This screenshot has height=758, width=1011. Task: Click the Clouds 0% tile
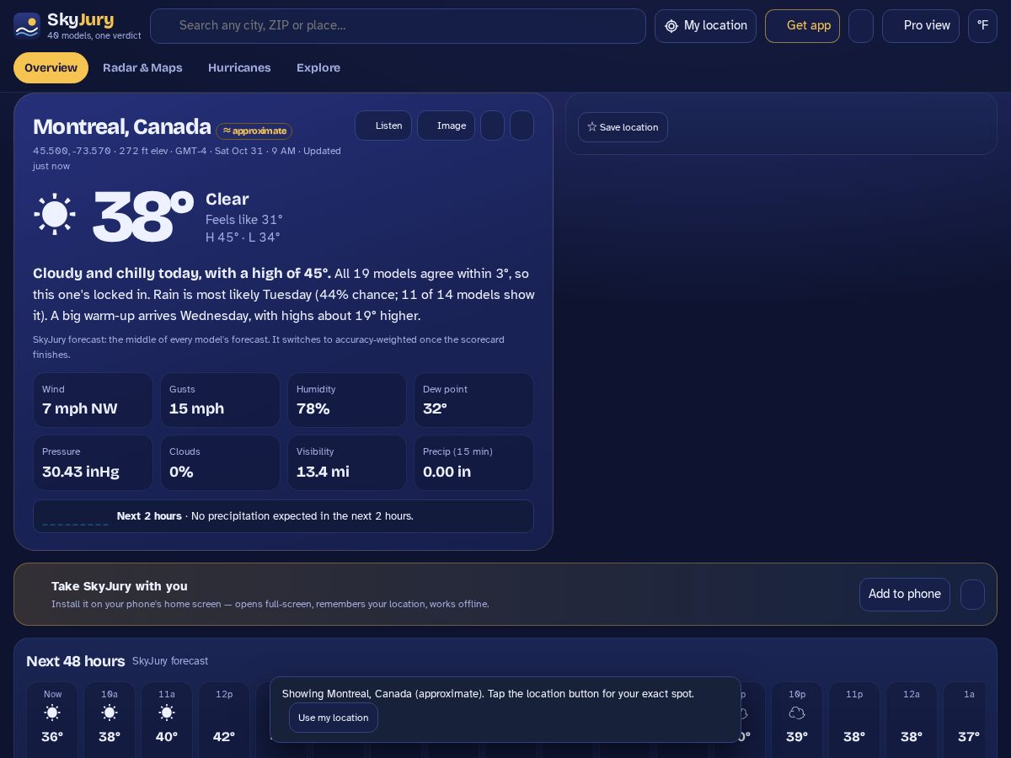(220, 462)
